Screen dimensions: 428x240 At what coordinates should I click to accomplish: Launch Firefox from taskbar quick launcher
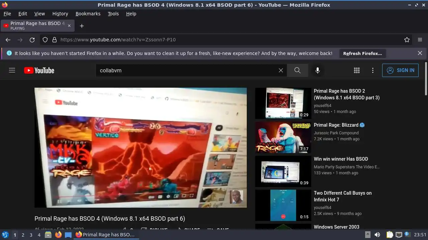pyautogui.click(x=58, y=235)
